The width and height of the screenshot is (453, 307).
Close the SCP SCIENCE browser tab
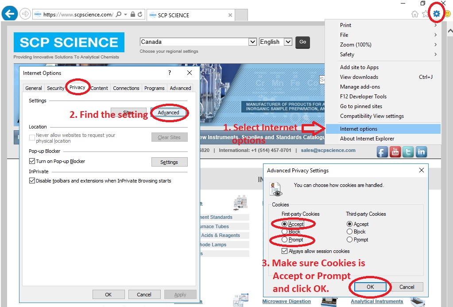tap(230, 15)
